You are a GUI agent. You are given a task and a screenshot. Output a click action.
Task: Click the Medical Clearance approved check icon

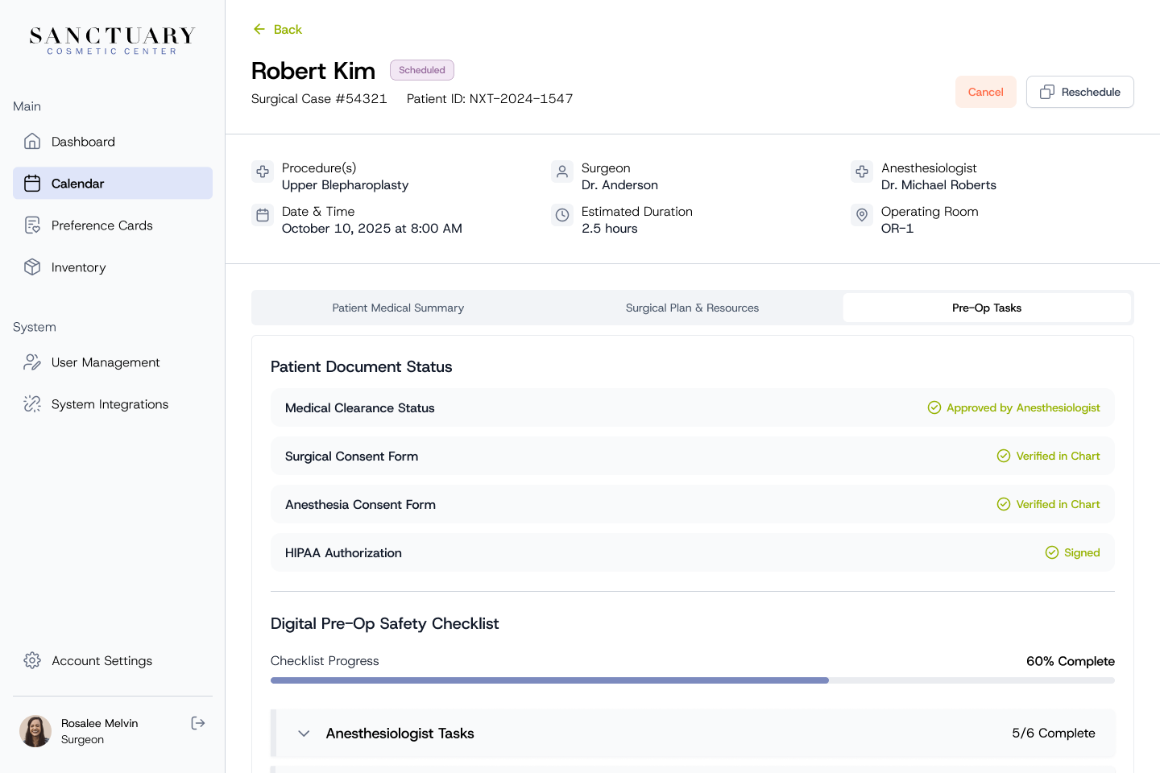click(x=934, y=407)
